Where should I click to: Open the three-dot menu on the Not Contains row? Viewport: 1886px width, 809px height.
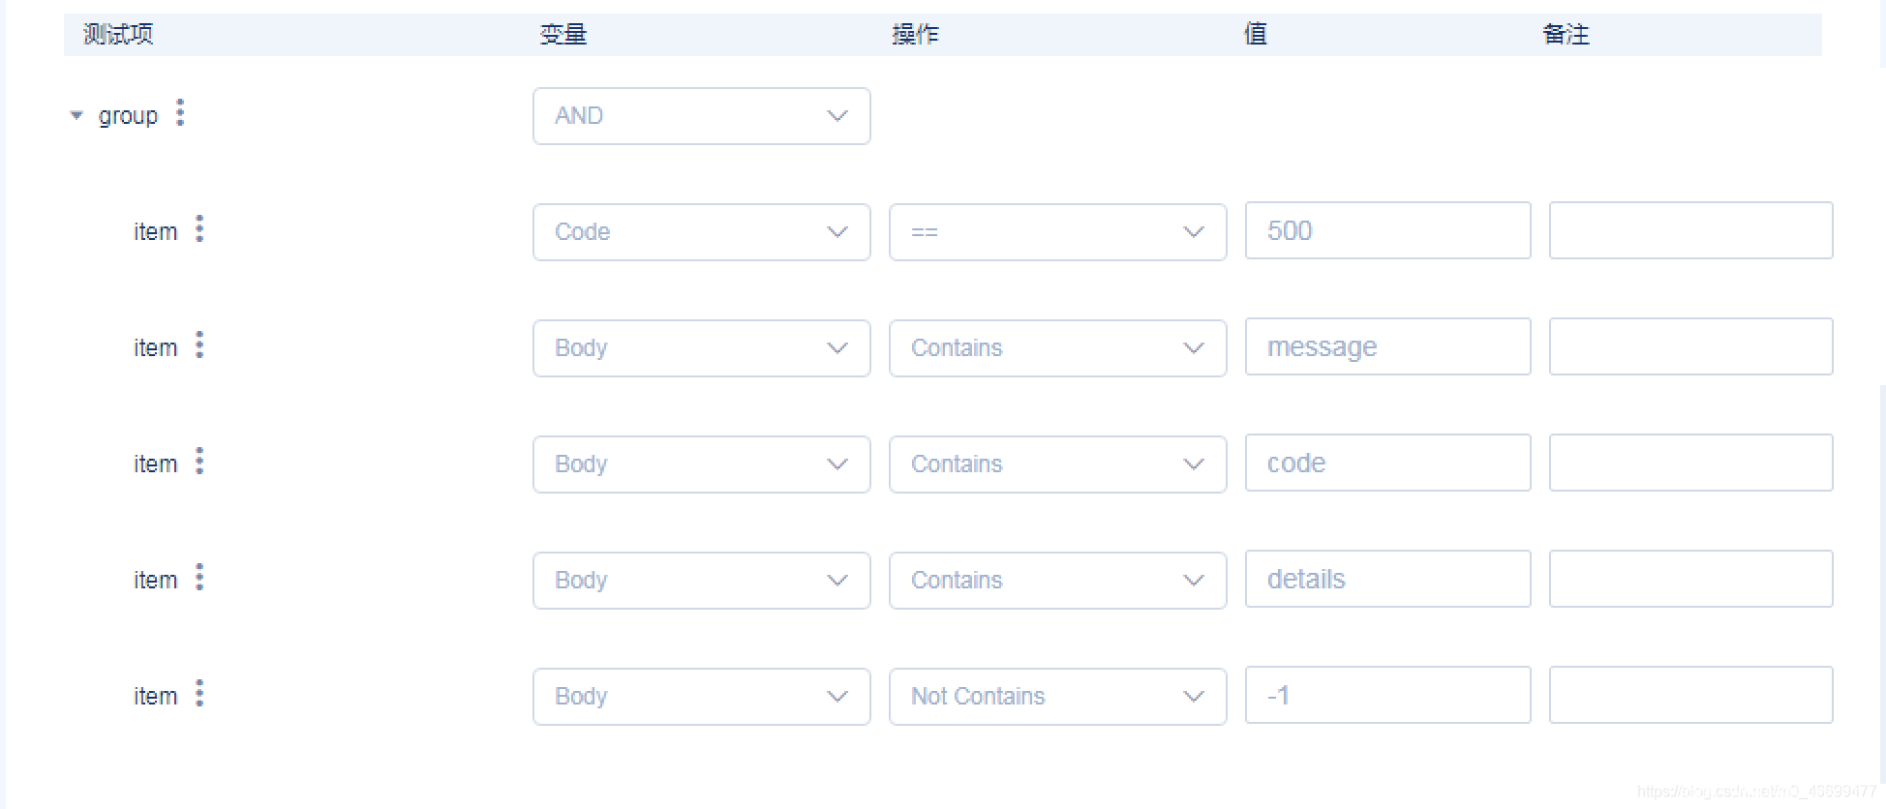tap(199, 694)
